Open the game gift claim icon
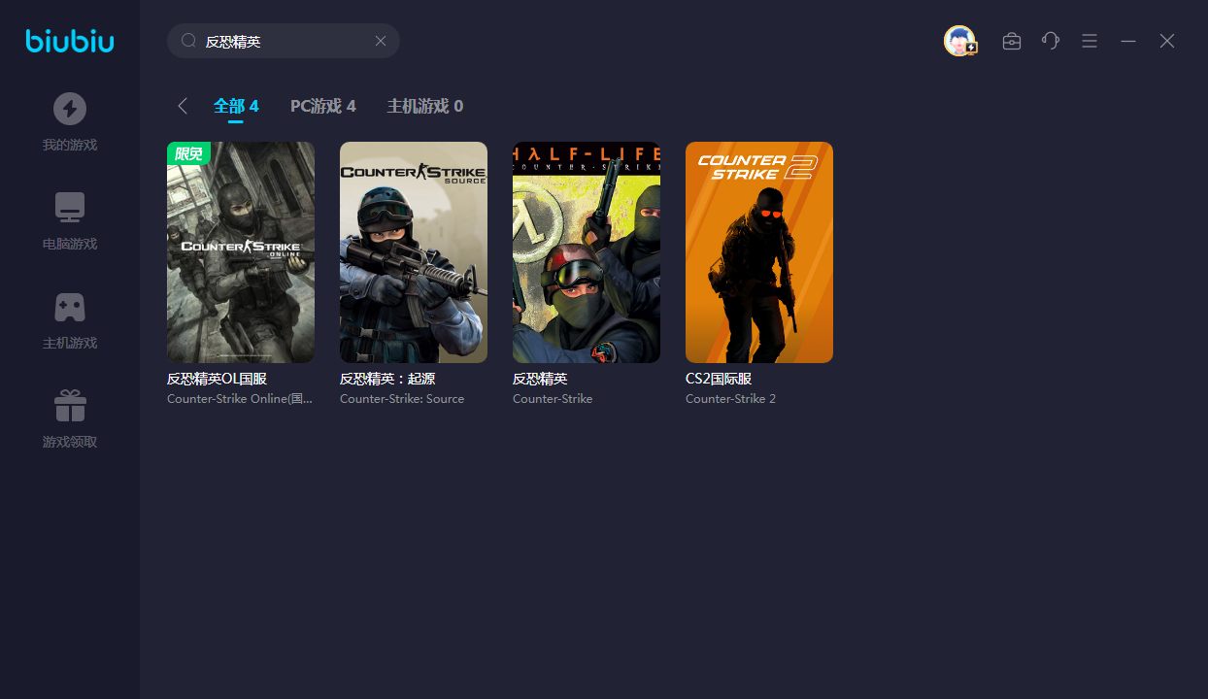This screenshot has width=1208, height=699. click(x=70, y=406)
